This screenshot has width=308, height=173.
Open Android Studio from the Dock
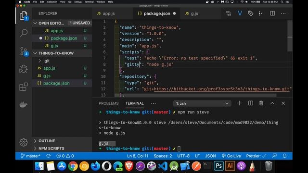click(x=174, y=166)
